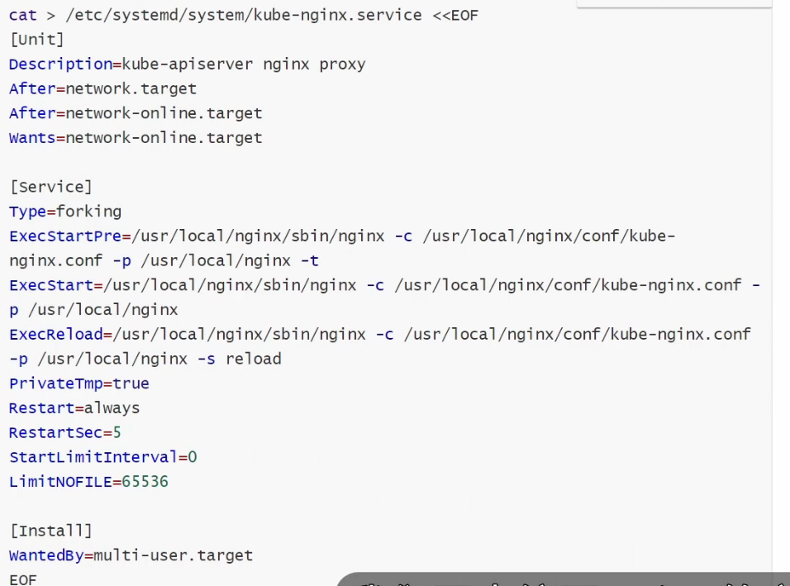The height and width of the screenshot is (586, 790).
Task: Click the [Unit] section header
Action: click(37, 40)
